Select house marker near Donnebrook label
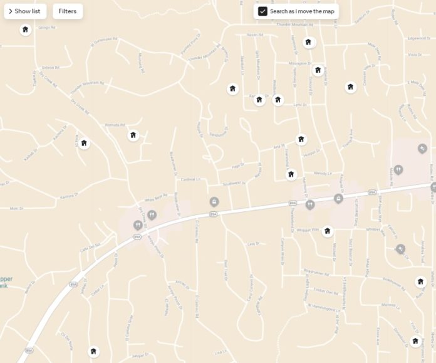 (415, 341)
